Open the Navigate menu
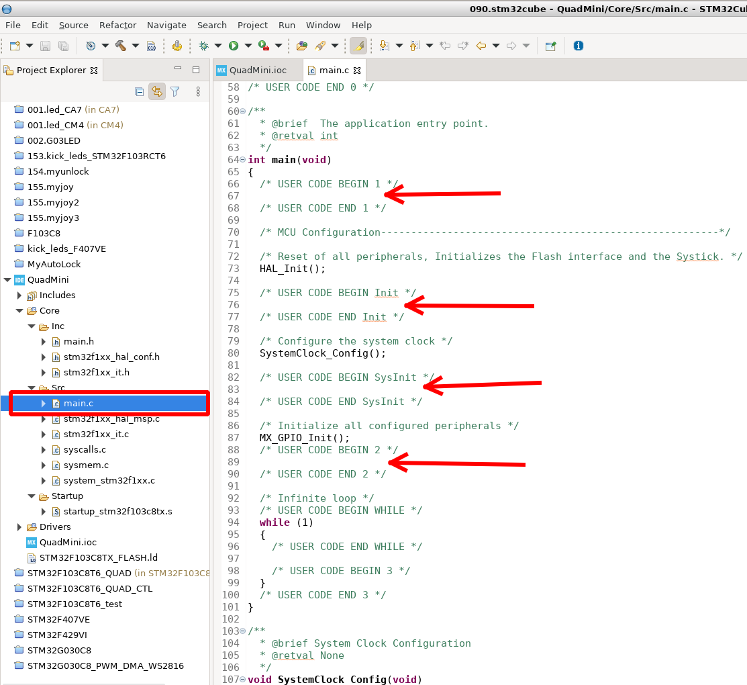 coord(166,26)
